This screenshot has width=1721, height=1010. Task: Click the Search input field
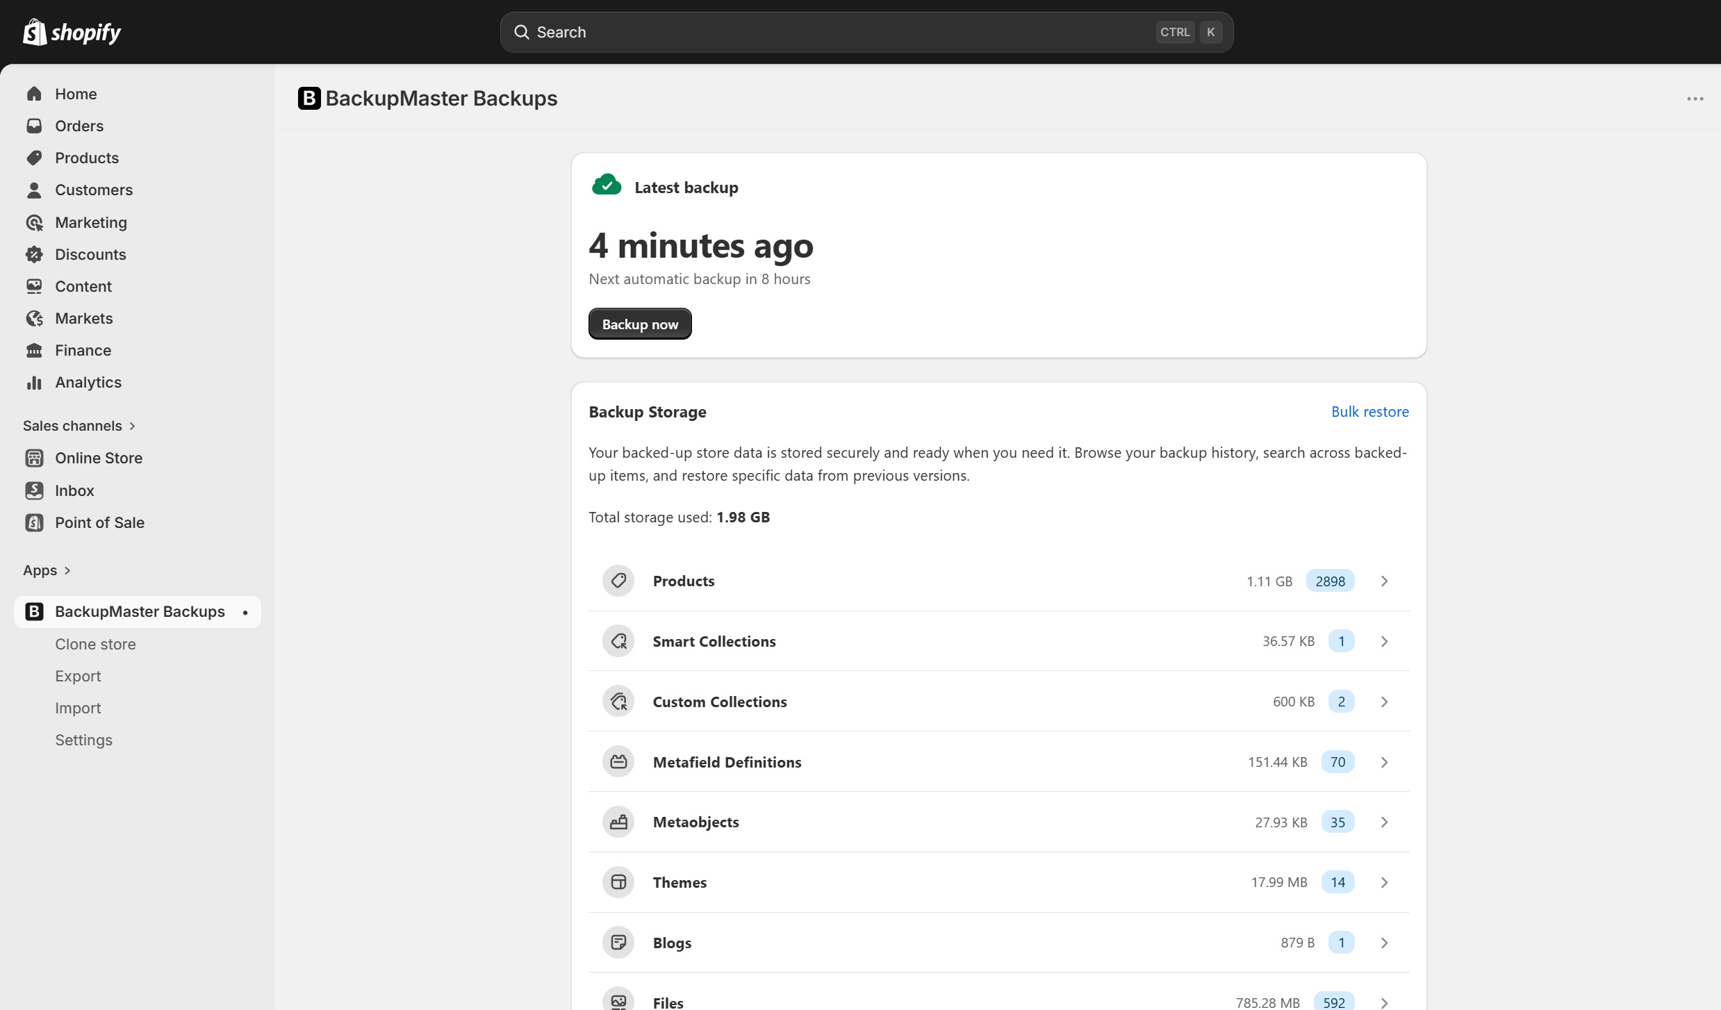pos(866,32)
